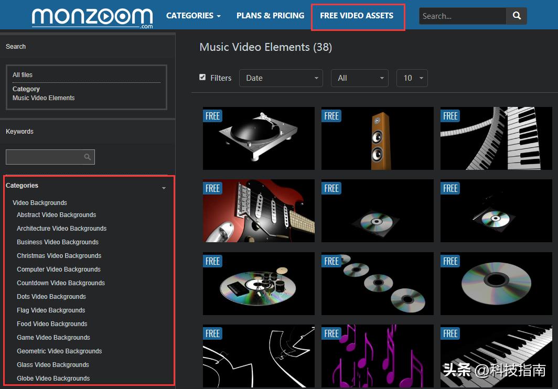This screenshot has width=558, height=389.
Task: Click the Monzoom logo
Action: (x=92, y=17)
